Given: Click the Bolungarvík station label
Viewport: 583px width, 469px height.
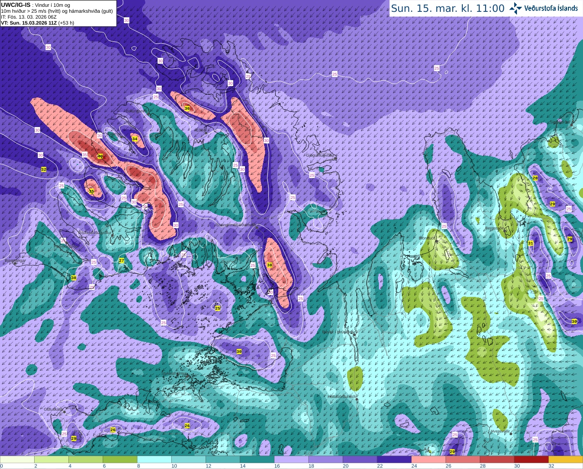Looking at the screenshot, I should [x=136, y=111].
